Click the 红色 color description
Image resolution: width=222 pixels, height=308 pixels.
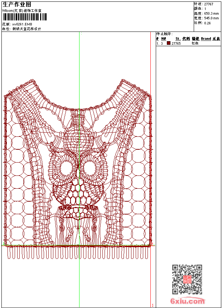[195, 43]
